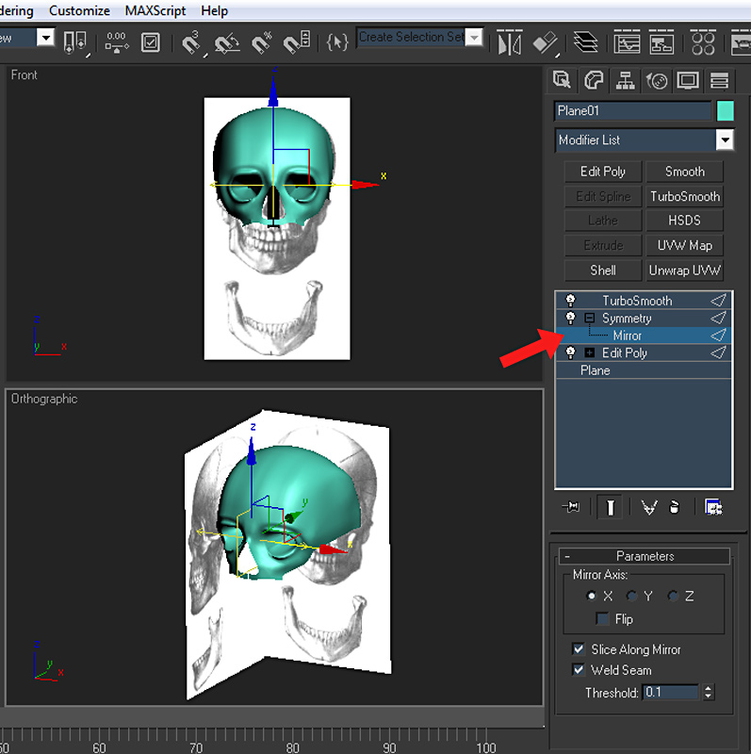
Task: Enable the Flip checkbox
Action: tap(602, 619)
